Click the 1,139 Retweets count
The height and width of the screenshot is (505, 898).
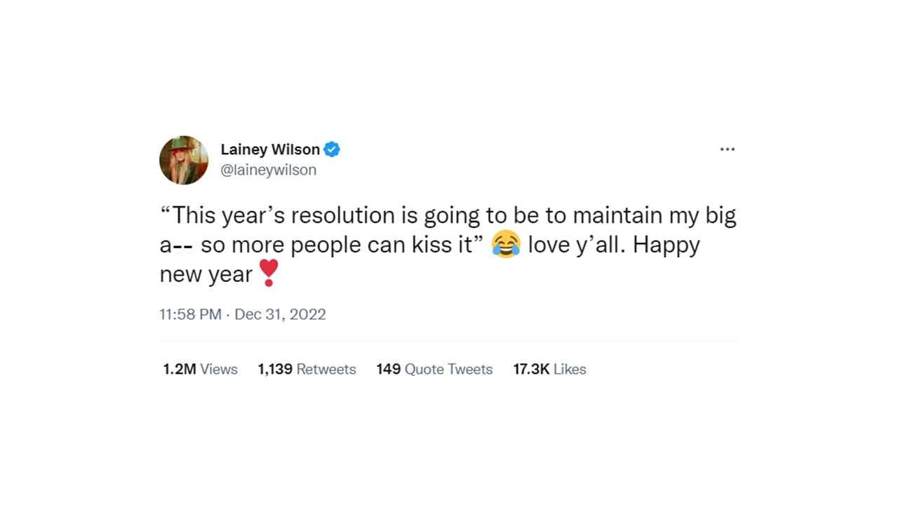click(307, 369)
